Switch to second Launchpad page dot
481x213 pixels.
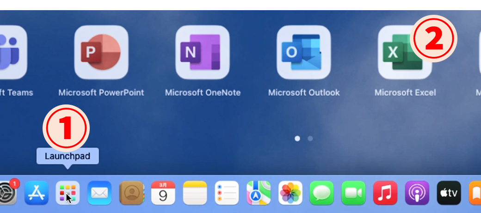310,139
